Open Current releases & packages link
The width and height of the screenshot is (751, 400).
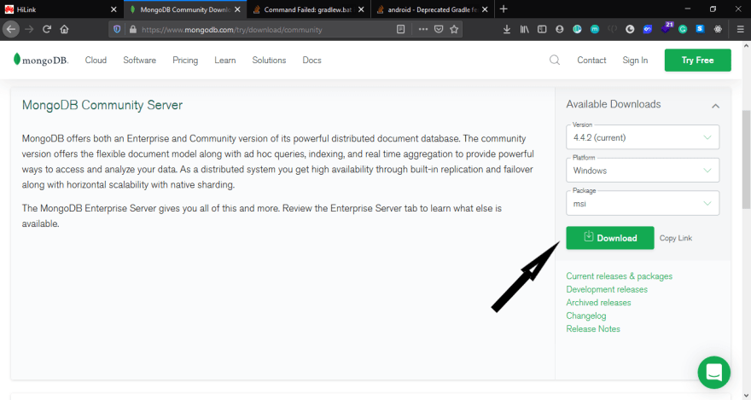619,276
